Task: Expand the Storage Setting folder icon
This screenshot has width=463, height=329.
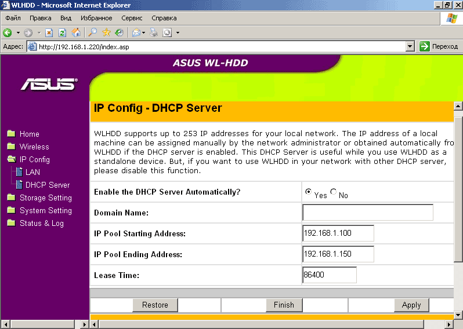Action: (x=11, y=197)
